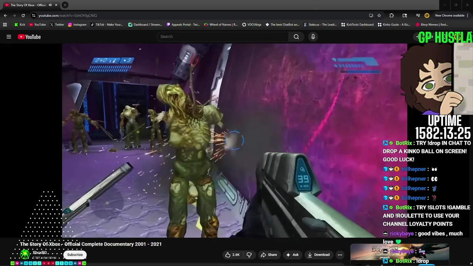Click the video title text
The height and width of the screenshot is (266, 473).
(x=91, y=244)
